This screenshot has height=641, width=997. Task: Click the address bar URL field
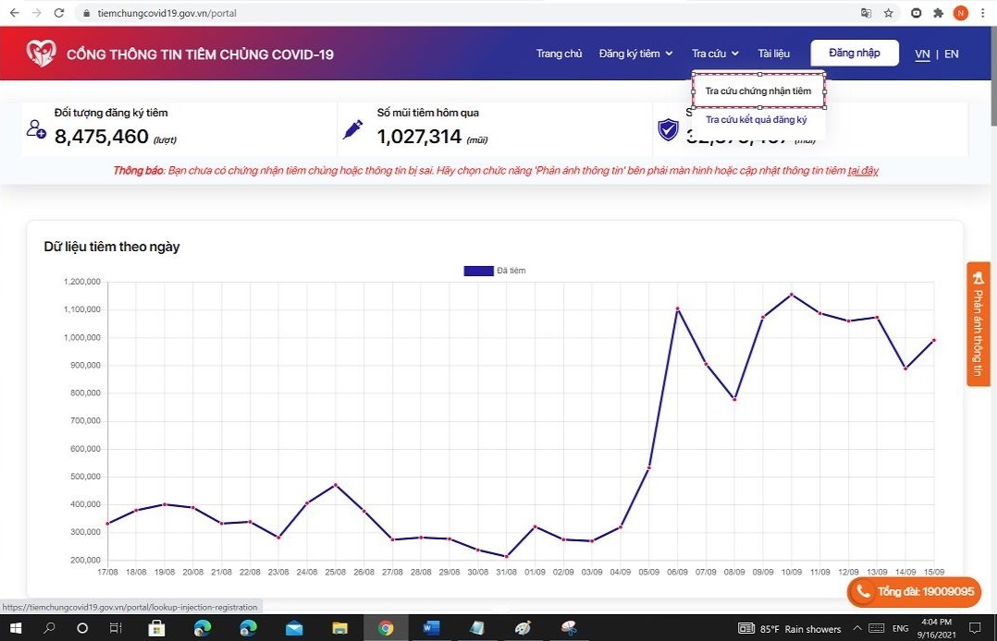tap(471, 13)
